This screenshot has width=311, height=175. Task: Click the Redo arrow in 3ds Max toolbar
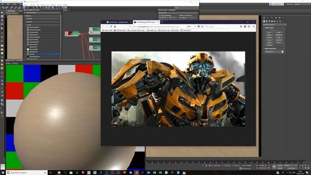[x=6, y=8]
